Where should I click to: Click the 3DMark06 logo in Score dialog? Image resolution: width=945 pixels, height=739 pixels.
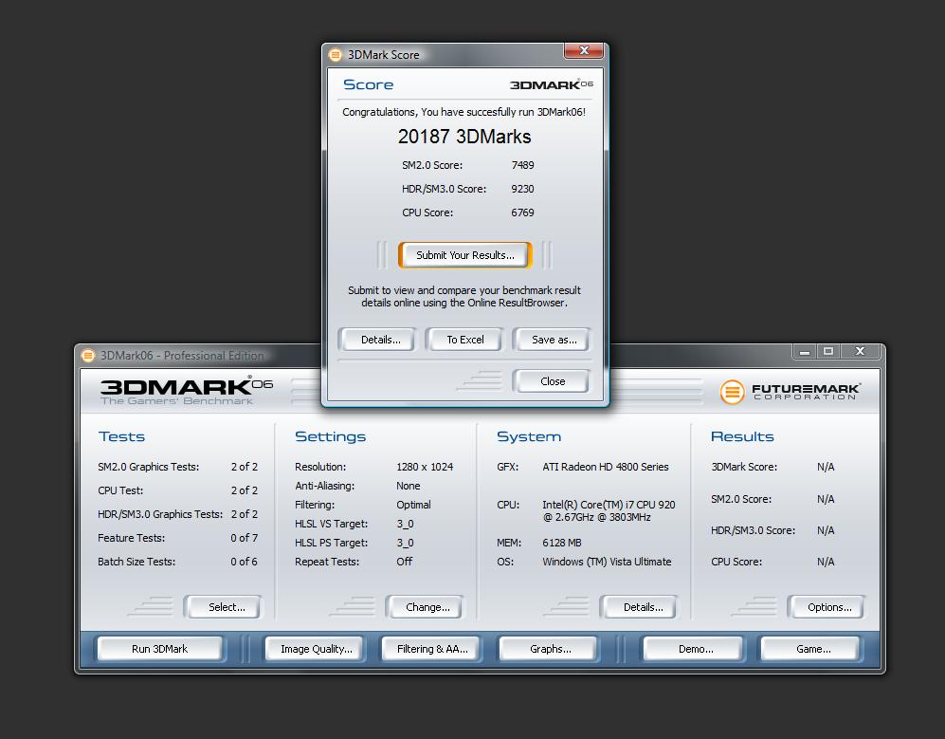tap(552, 84)
